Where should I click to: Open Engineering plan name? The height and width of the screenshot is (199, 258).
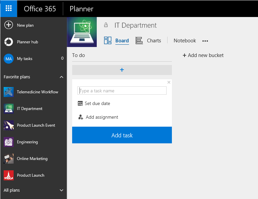[27, 142]
